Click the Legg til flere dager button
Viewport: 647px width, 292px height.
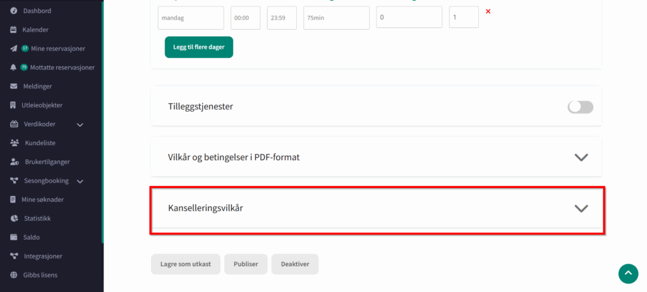[x=198, y=47]
